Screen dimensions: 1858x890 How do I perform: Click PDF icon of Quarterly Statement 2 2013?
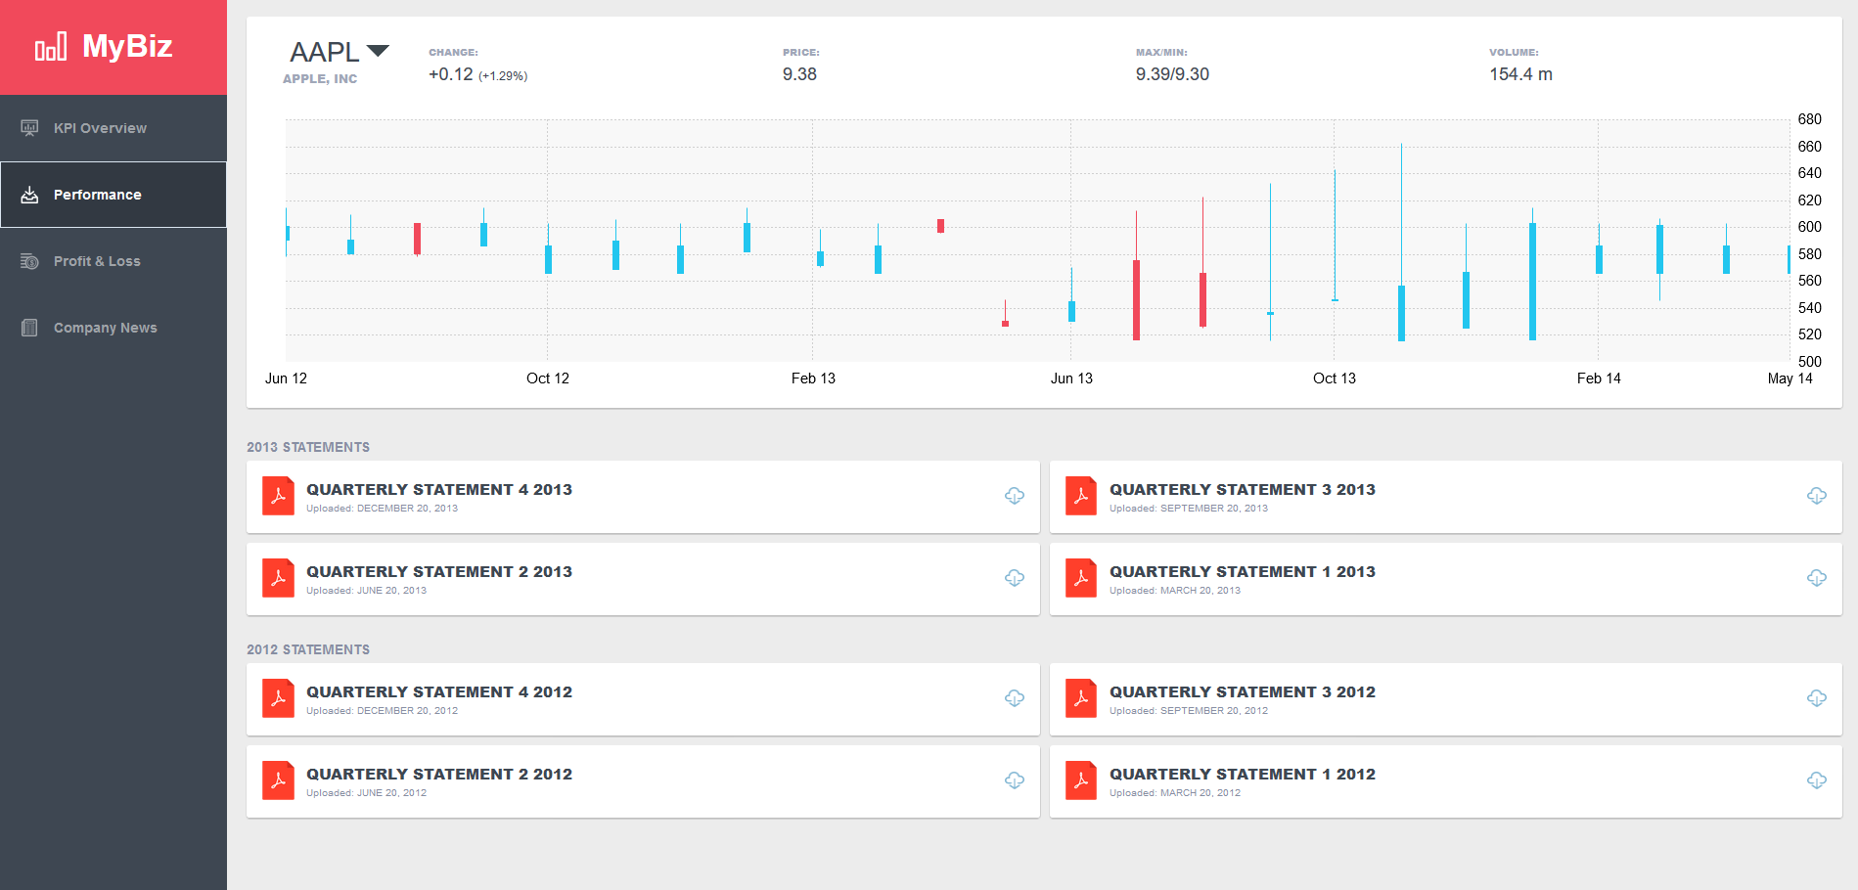pyautogui.click(x=278, y=578)
